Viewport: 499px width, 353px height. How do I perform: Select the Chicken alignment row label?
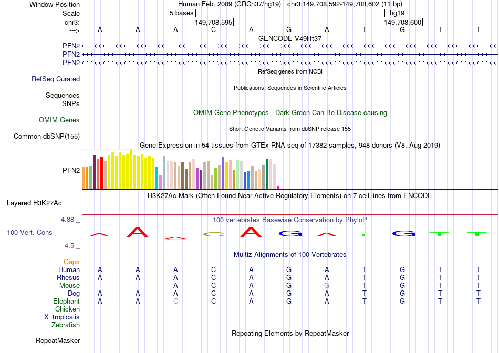point(67,309)
